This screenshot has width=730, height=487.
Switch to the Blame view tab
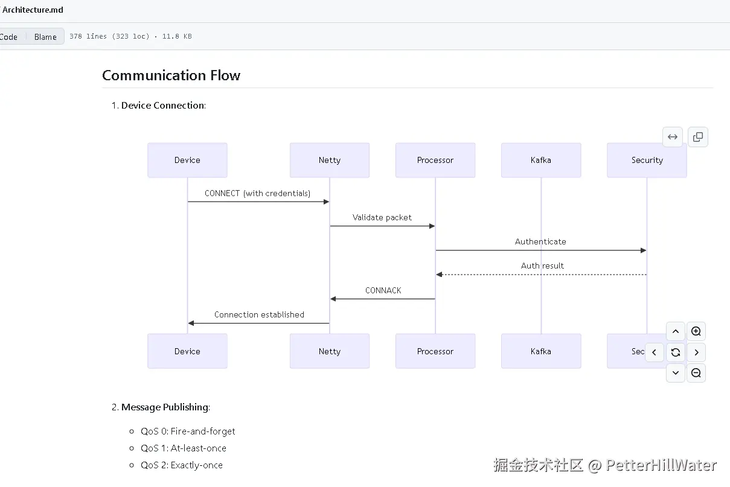pos(45,37)
